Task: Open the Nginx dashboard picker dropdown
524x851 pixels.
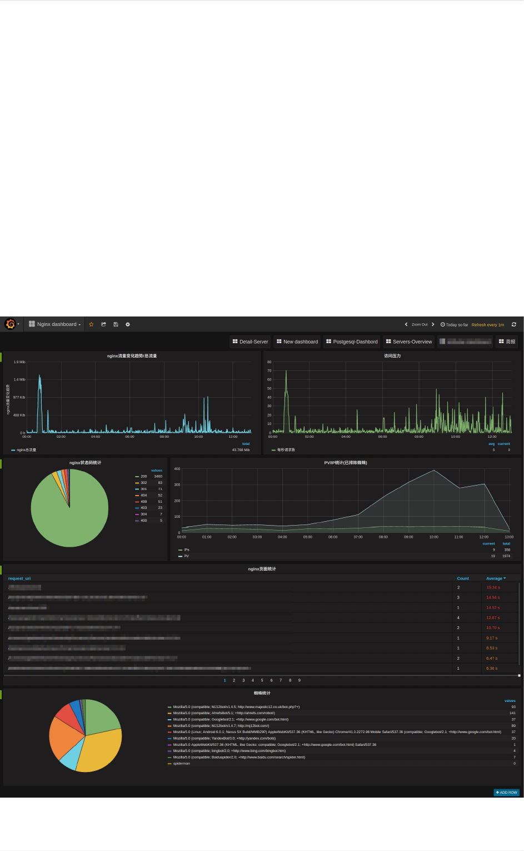Action: 55,324
